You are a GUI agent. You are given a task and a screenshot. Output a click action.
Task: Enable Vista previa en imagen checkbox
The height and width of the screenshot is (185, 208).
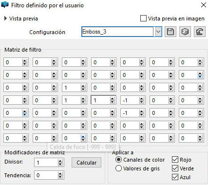[x=143, y=18]
